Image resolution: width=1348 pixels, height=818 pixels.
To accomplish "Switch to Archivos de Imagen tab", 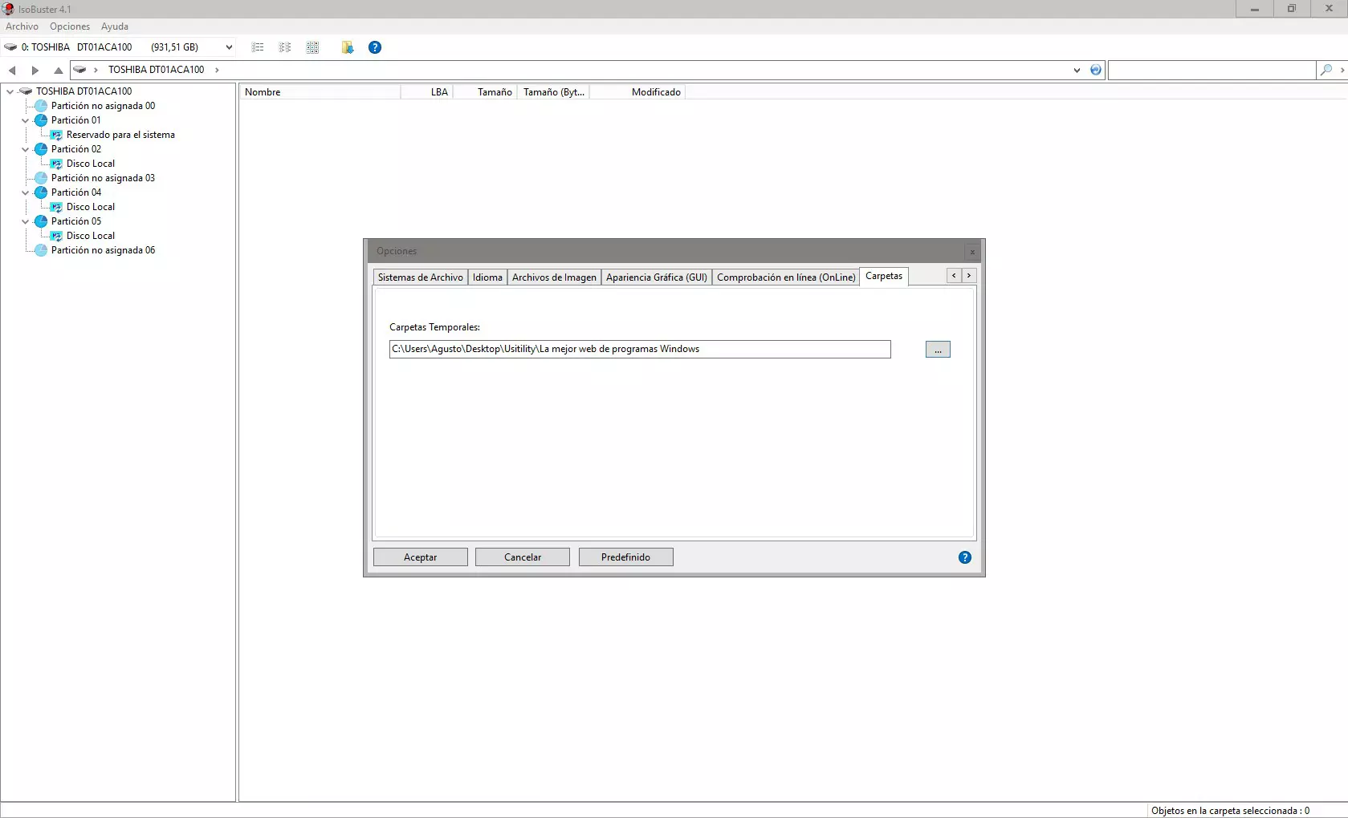I will click(554, 277).
